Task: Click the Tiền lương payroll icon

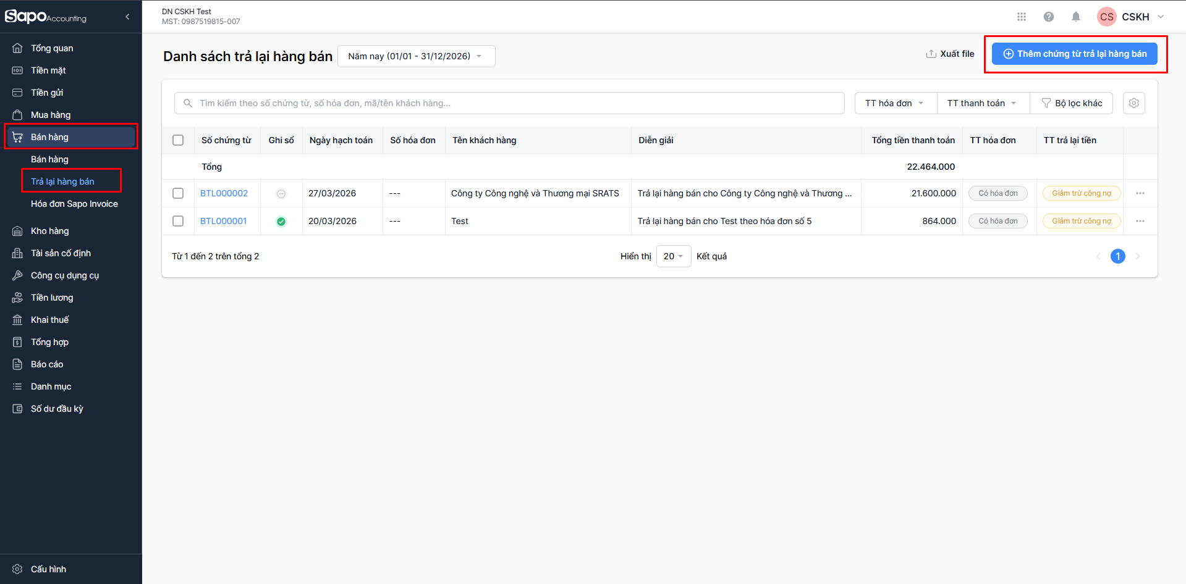Action: click(17, 298)
